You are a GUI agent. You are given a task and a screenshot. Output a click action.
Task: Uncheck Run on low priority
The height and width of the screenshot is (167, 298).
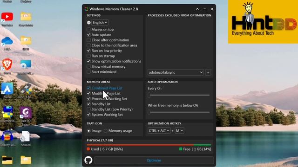pos(88,51)
